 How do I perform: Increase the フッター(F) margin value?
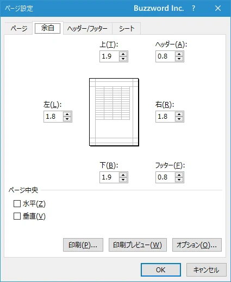[x=179, y=175]
